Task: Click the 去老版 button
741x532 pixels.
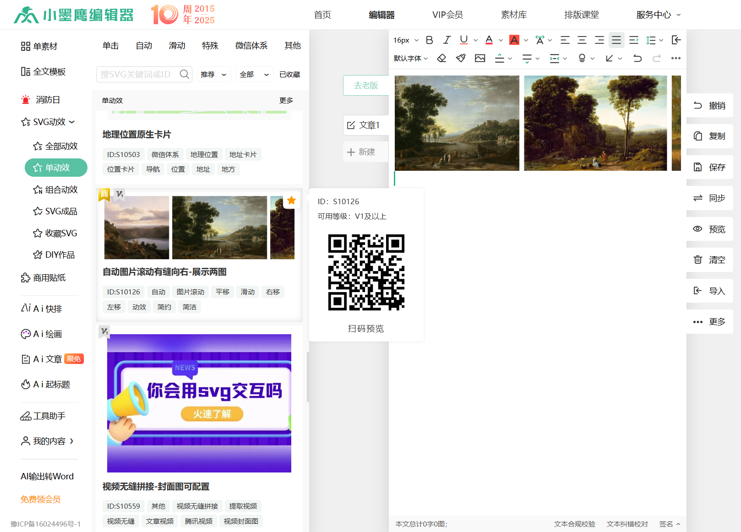Action: [365, 85]
